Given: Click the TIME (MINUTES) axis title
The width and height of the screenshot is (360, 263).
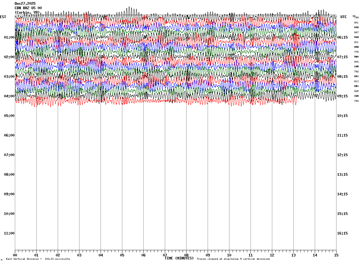Looking at the screenshot, I should [179, 258].
